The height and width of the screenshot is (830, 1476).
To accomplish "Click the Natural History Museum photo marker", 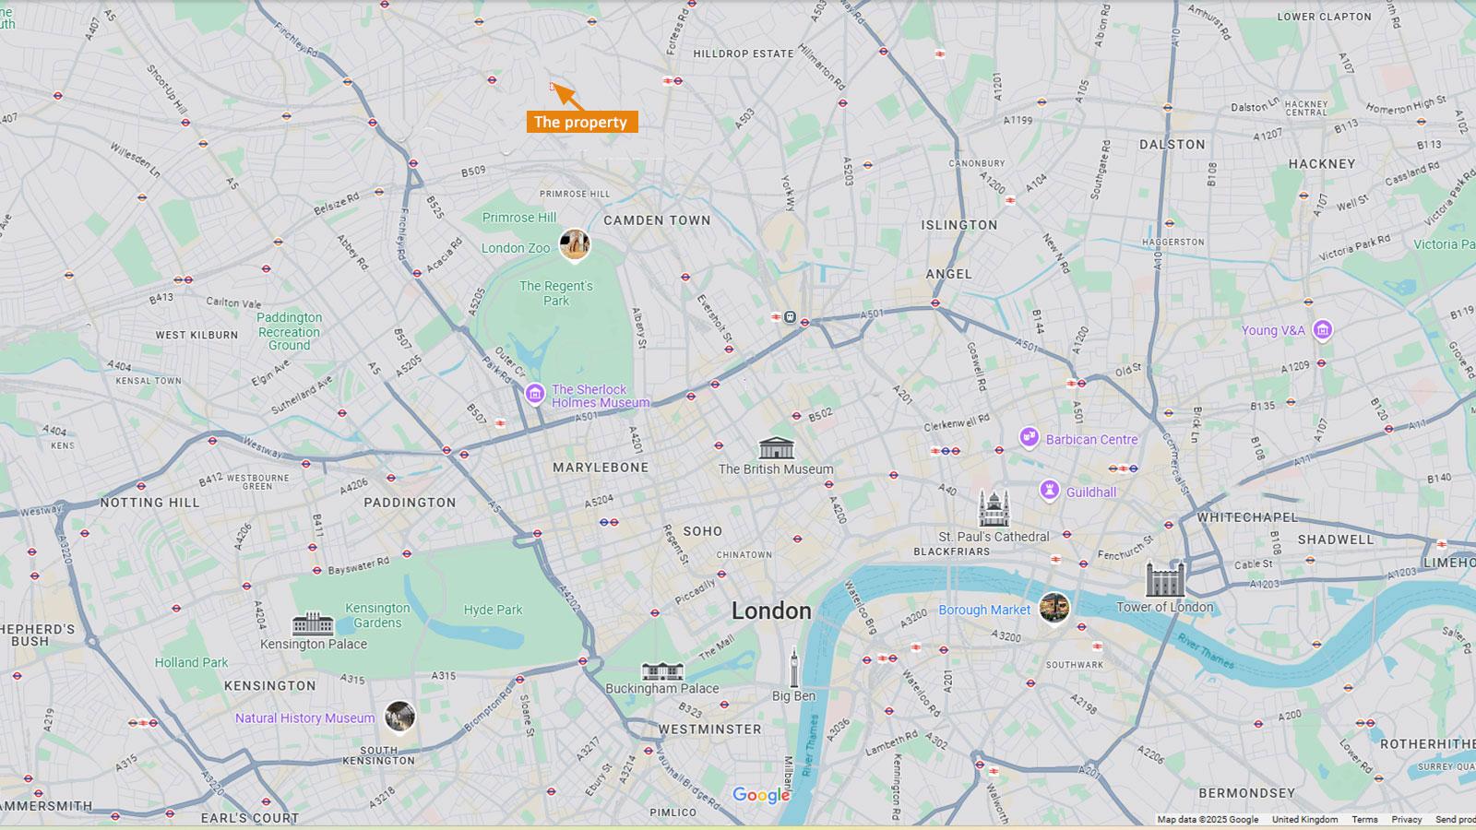I will [x=399, y=717].
